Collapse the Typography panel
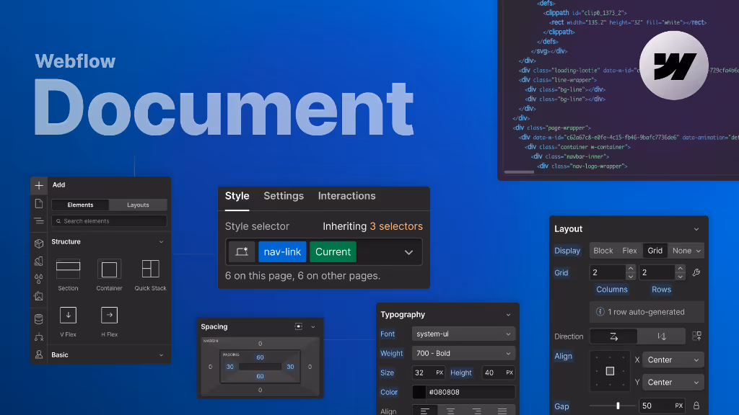This screenshot has height=415, width=739. click(508, 315)
